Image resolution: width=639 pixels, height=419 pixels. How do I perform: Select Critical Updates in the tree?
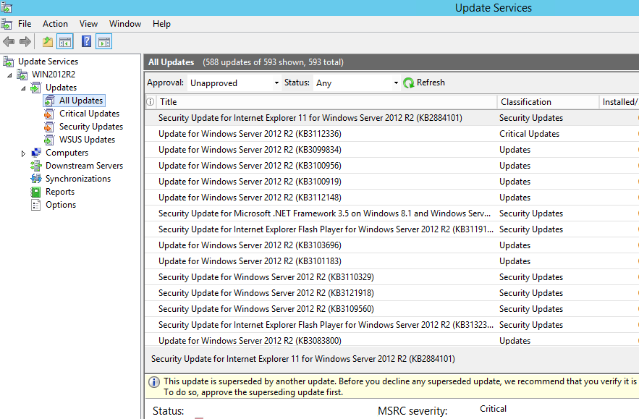coord(89,114)
